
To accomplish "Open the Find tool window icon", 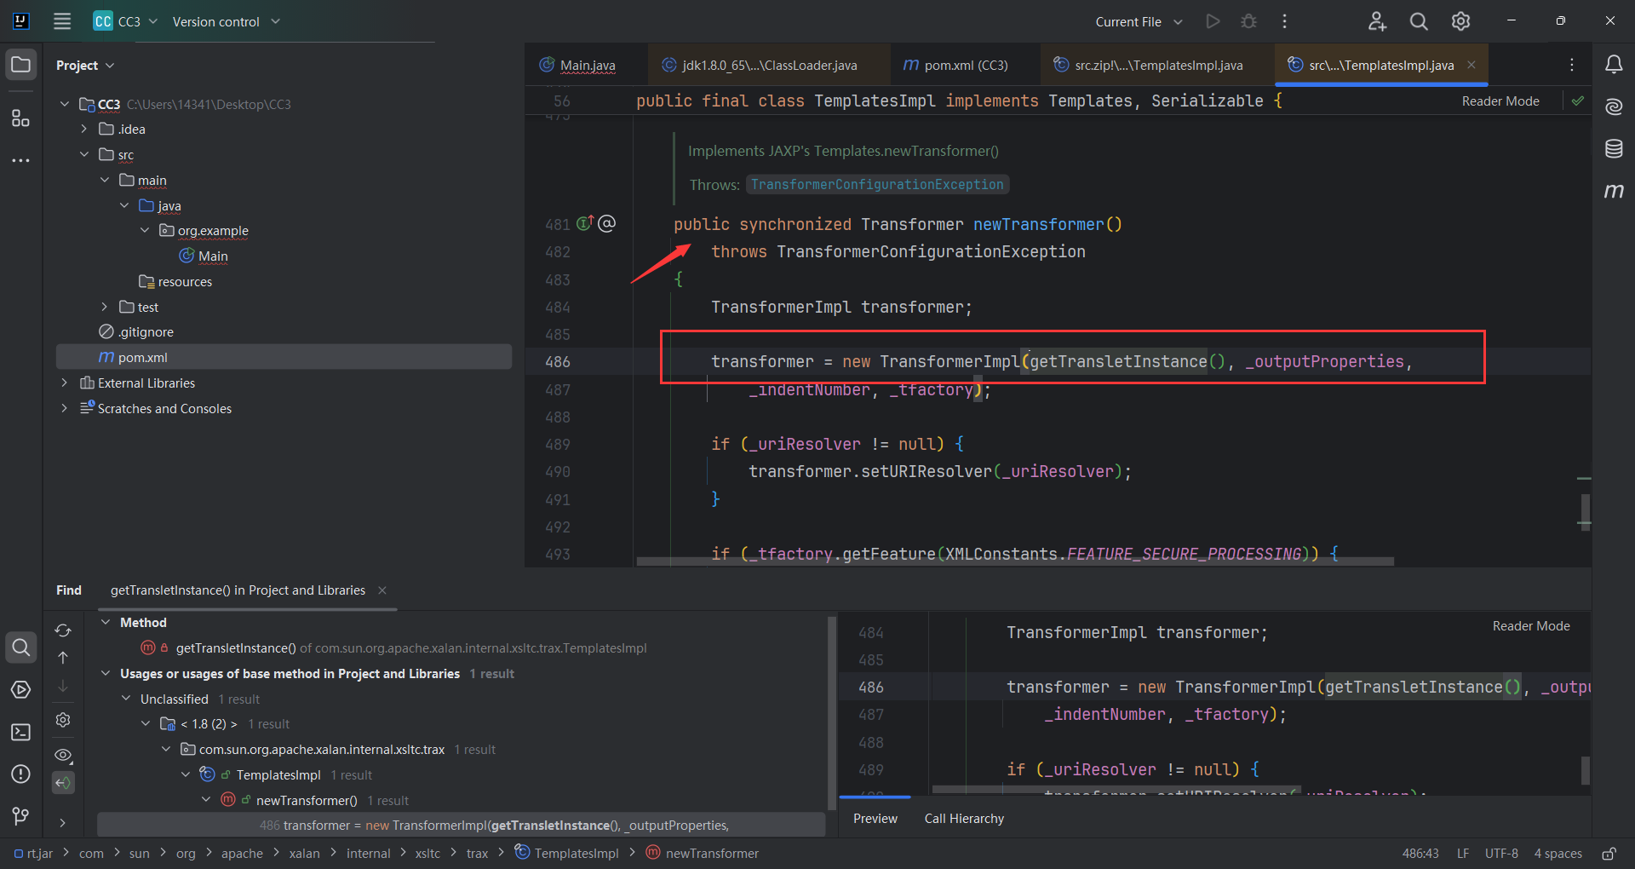I will click(21, 647).
